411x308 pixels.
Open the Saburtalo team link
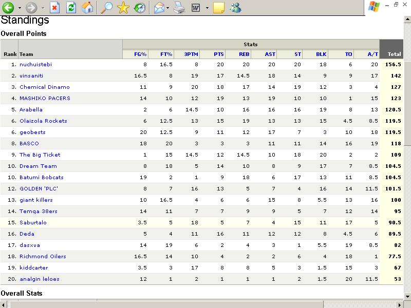click(x=33, y=223)
